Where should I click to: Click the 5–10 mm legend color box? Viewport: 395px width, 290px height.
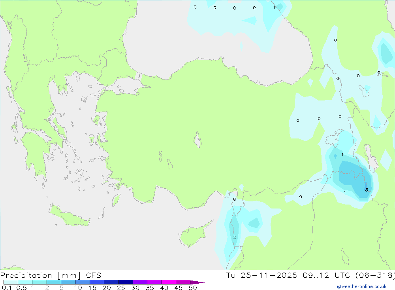pyautogui.click(x=68, y=282)
